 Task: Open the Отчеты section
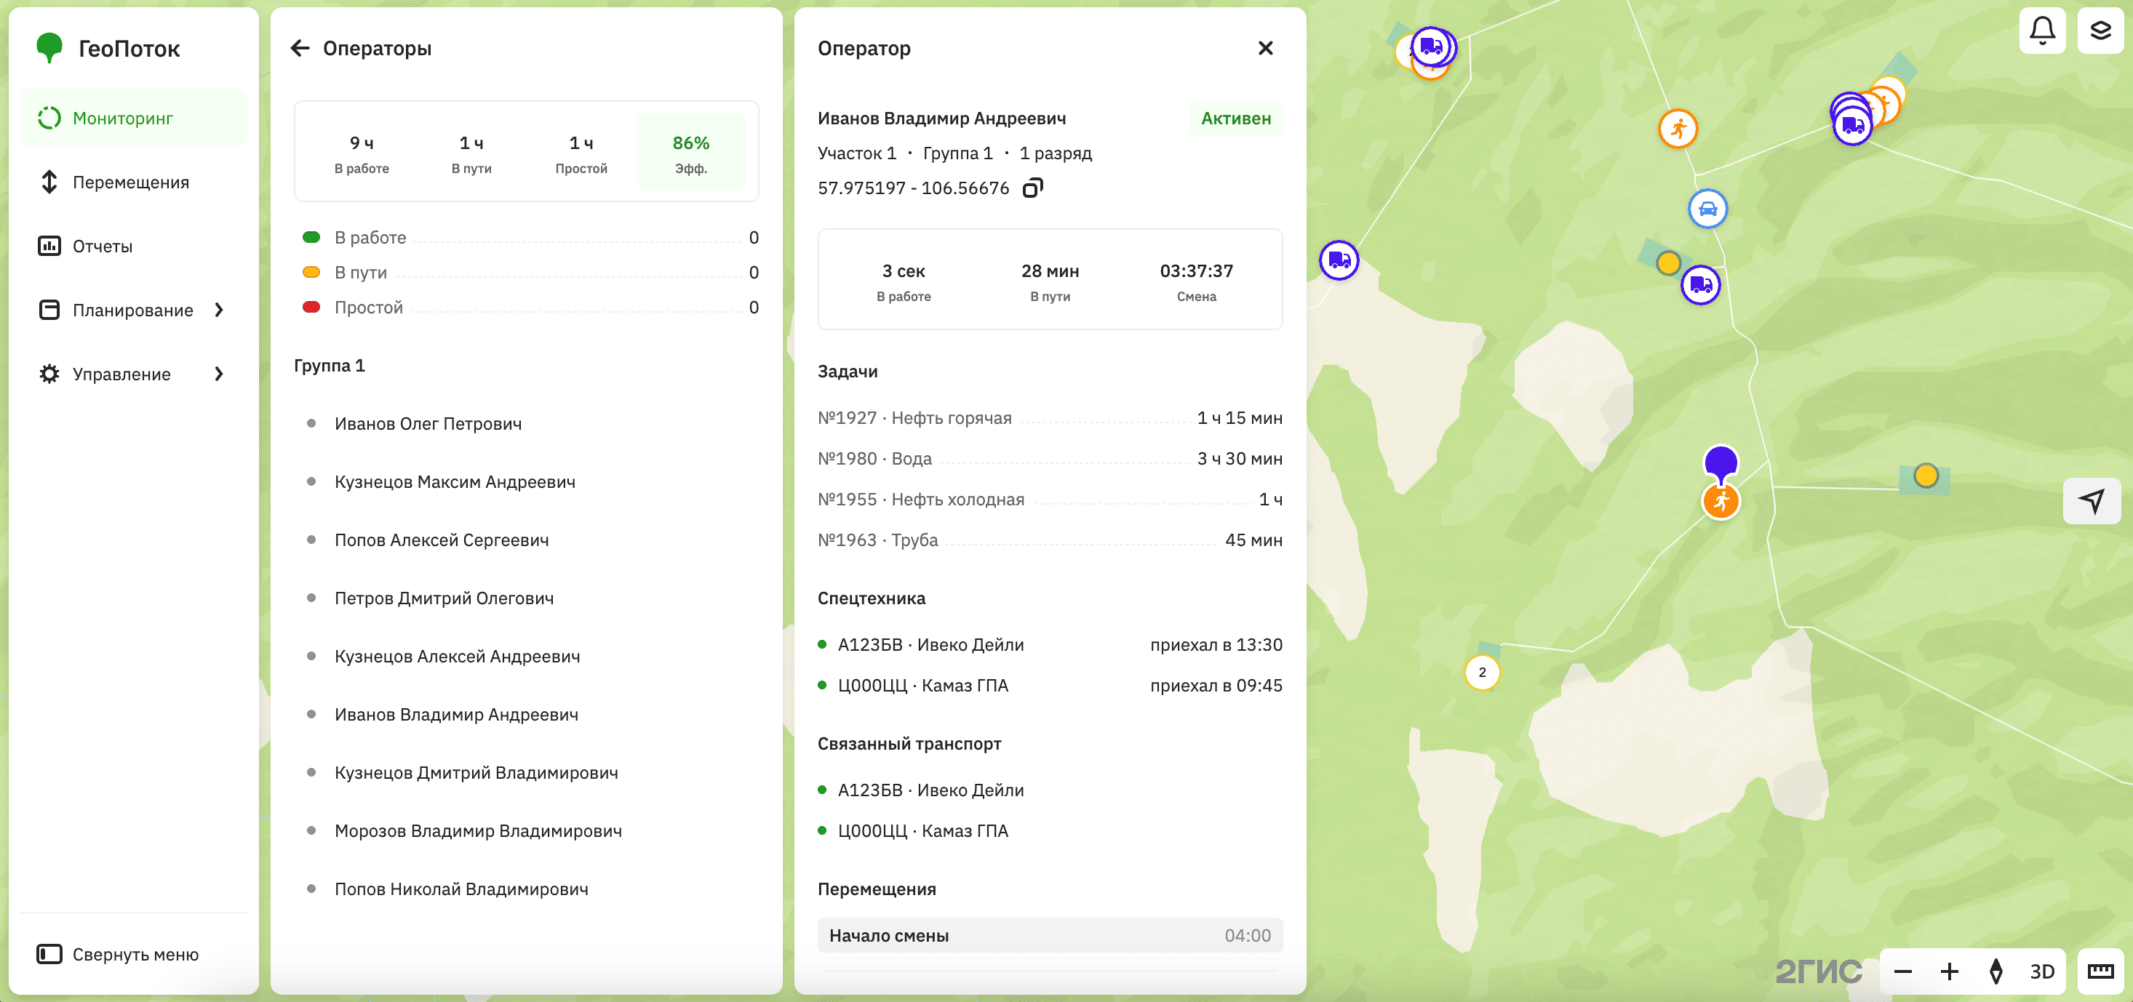pyautogui.click(x=102, y=246)
